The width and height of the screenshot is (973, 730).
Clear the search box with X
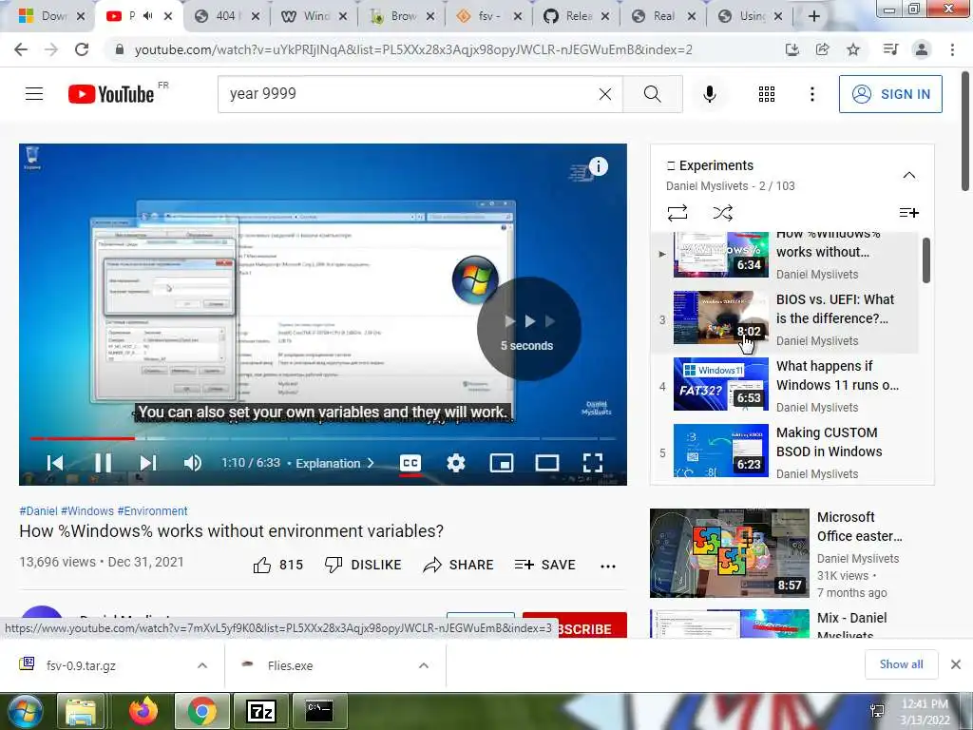click(x=605, y=94)
